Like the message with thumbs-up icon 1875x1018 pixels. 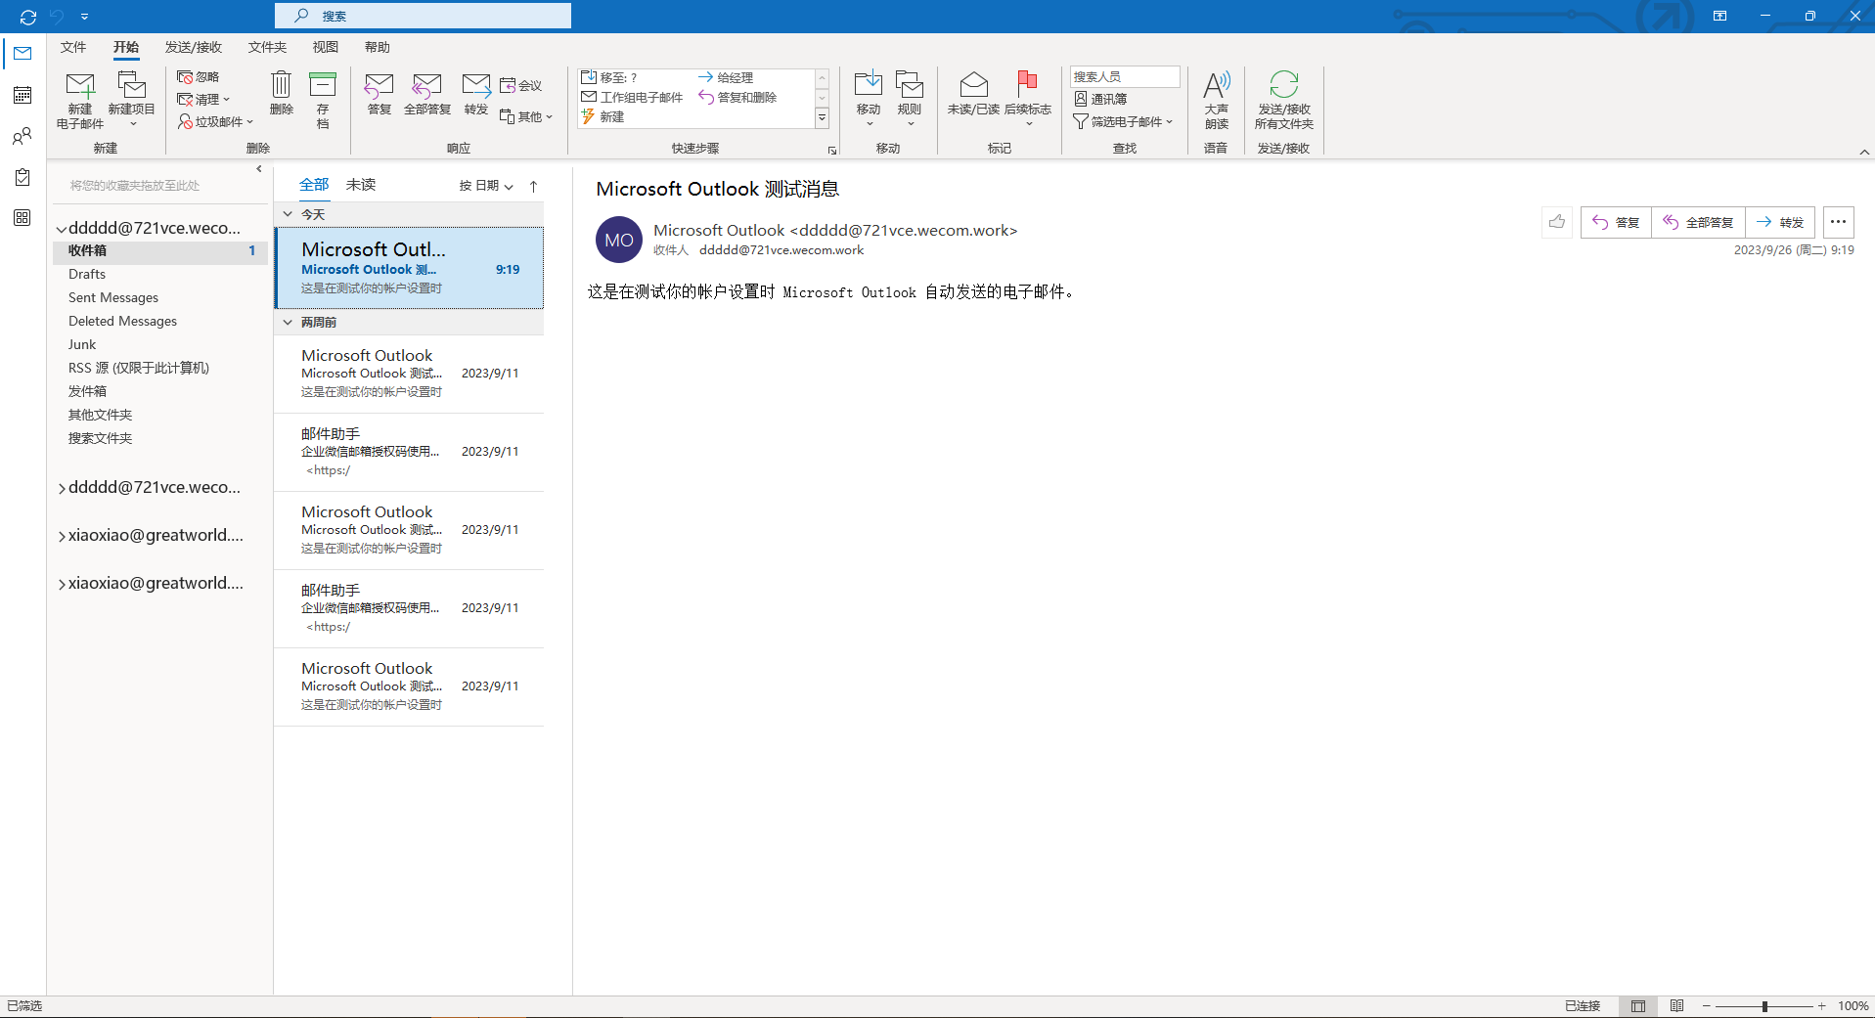click(1557, 222)
